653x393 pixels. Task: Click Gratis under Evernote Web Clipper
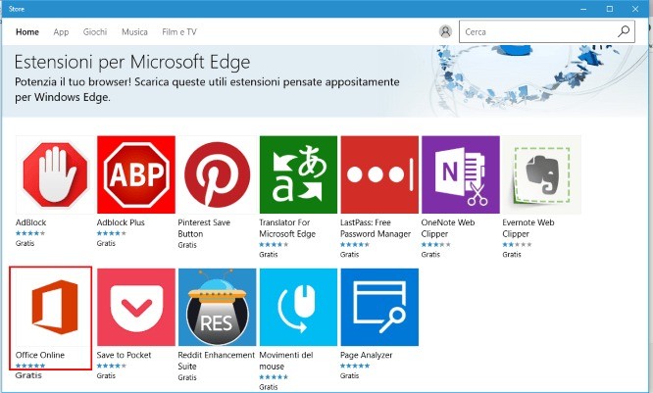click(x=512, y=255)
